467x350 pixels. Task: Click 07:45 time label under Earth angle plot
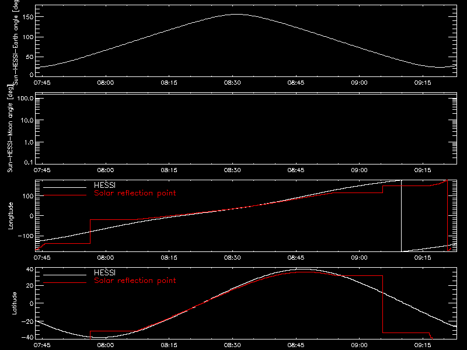point(42,83)
